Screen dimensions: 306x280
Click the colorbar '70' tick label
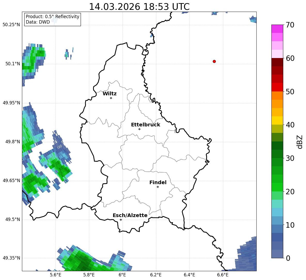(290, 25)
